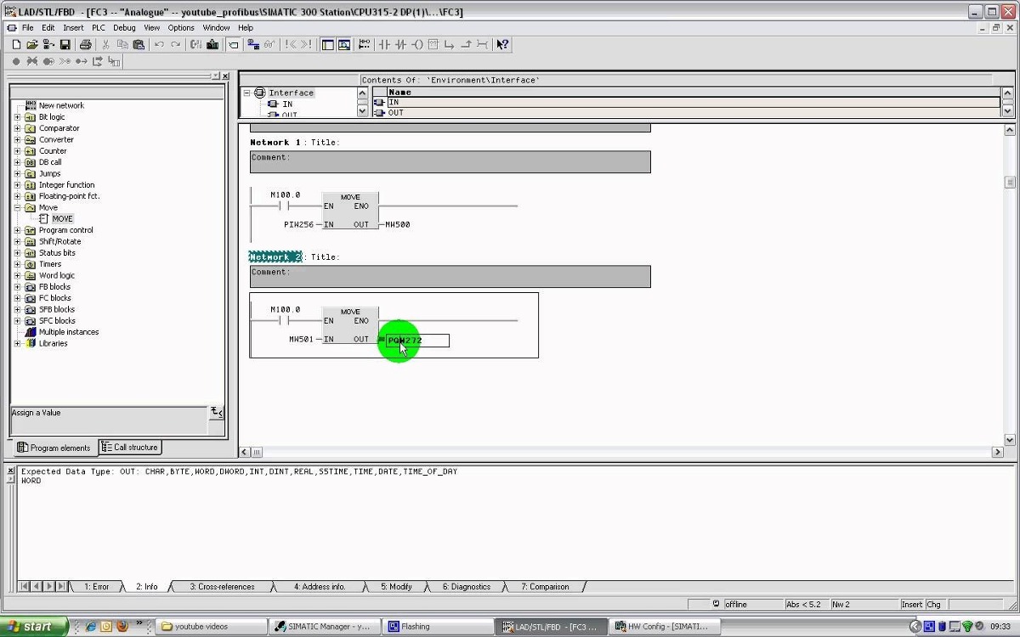Select the MOVE instruction in the catalog
This screenshot has width=1020, height=637.
point(62,218)
